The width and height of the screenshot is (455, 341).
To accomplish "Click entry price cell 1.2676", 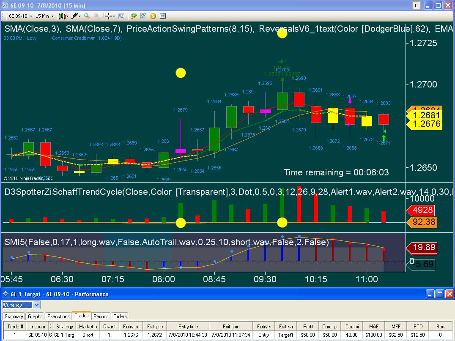I will (x=131, y=335).
